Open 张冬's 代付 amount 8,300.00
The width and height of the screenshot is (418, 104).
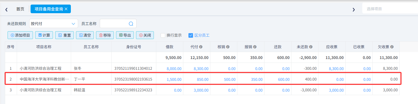tap(201, 69)
